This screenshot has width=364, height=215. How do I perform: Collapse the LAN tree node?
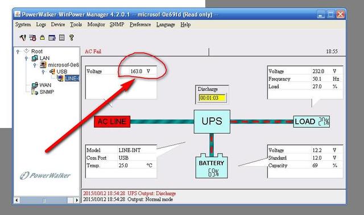pyautogui.click(x=26, y=58)
